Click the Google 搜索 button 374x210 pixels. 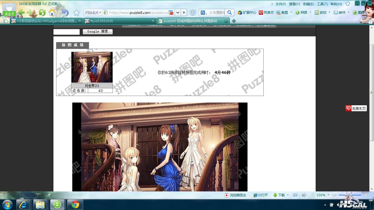[x=98, y=32]
